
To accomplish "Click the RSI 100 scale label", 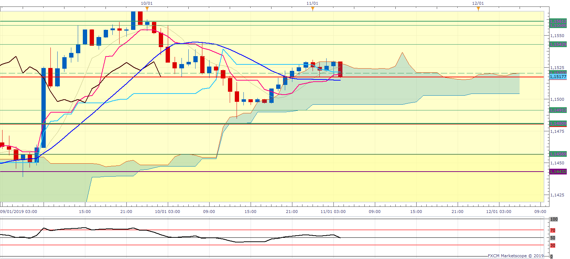I will 554,219.
